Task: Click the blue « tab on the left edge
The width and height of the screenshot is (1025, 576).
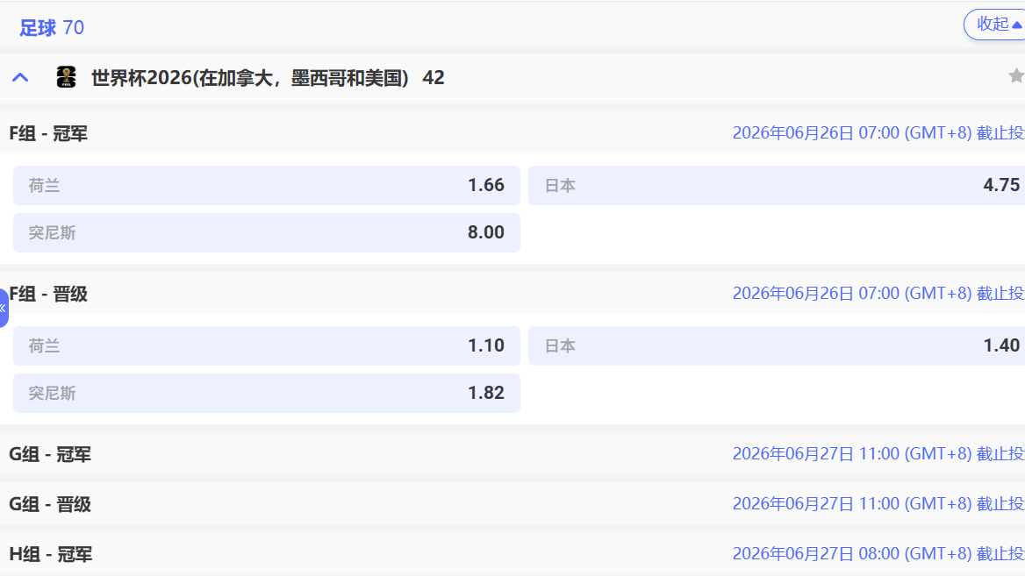Action: (x=4, y=309)
